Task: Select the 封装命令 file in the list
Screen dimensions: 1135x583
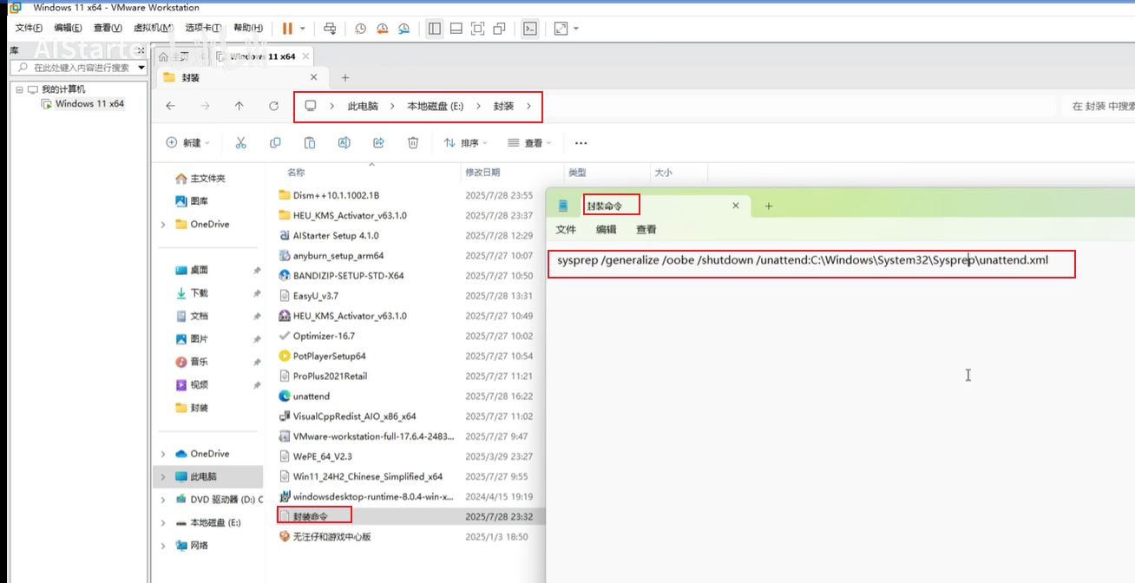Action: 311,515
